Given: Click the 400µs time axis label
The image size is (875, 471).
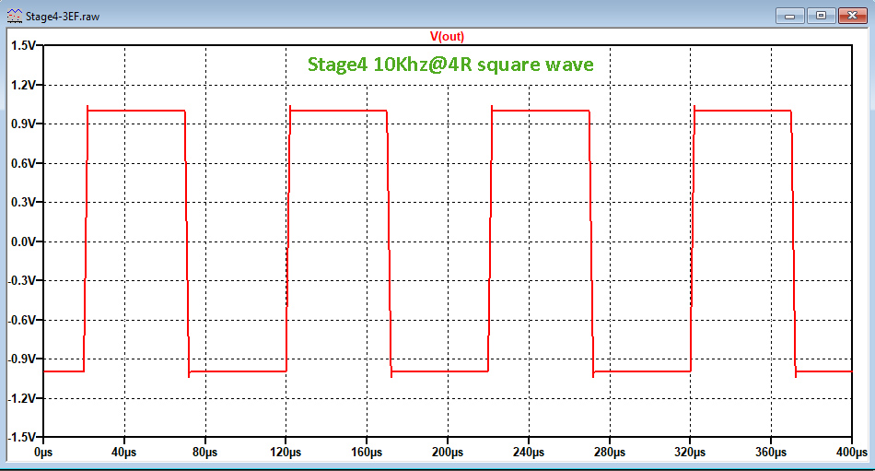Looking at the screenshot, I should 852,452.
